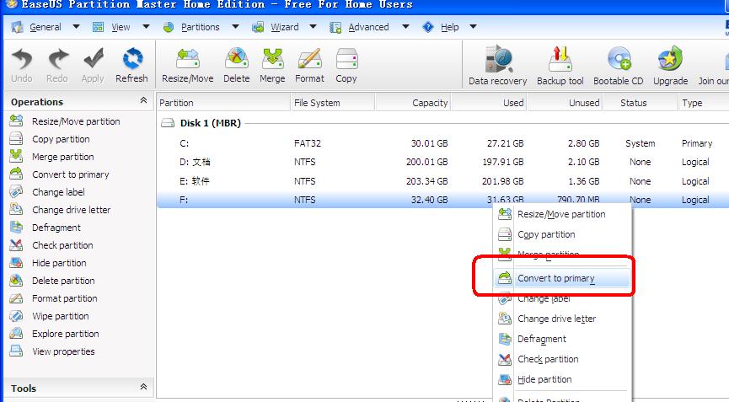Screen dimensions: 729x402
Task: Sort by Partition column header
Action: (223, 103)
